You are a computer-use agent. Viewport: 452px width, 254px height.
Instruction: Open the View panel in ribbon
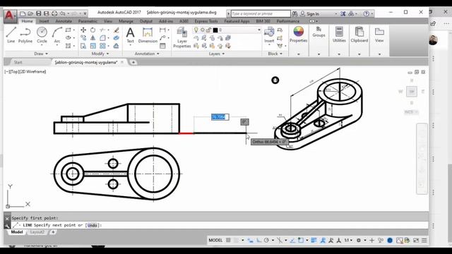[379, 35]
